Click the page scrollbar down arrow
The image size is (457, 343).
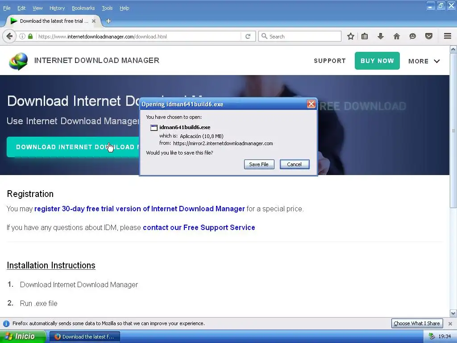(x=453, y=314)
